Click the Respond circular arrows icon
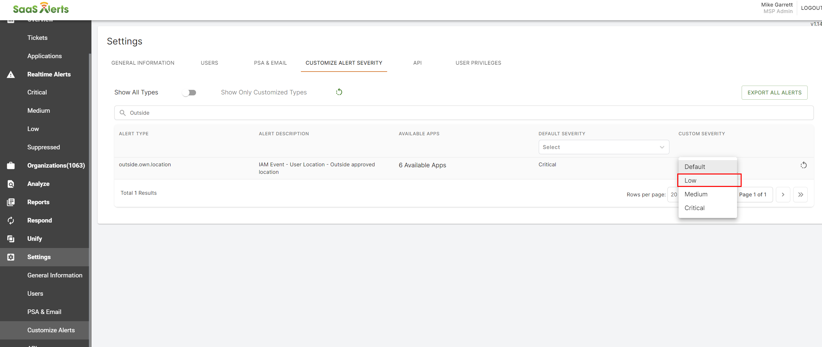The image size is (822, 347). coord(11,221)
